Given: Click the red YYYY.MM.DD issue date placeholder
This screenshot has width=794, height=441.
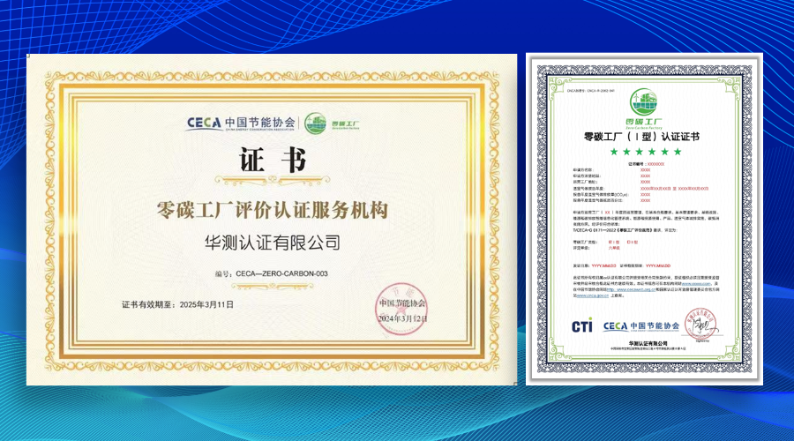Looking at the screenshot, I should click(x=603, y=265).
